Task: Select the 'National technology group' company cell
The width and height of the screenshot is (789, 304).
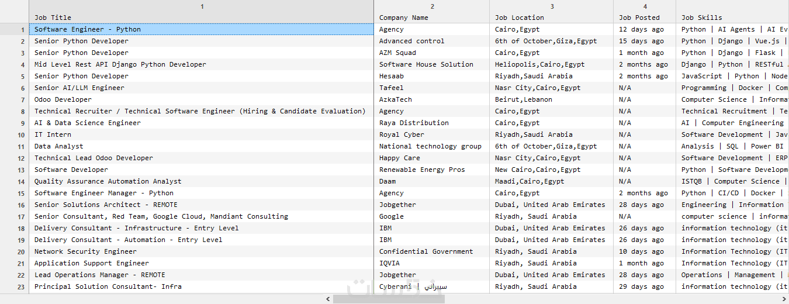Action: point(432,146)
